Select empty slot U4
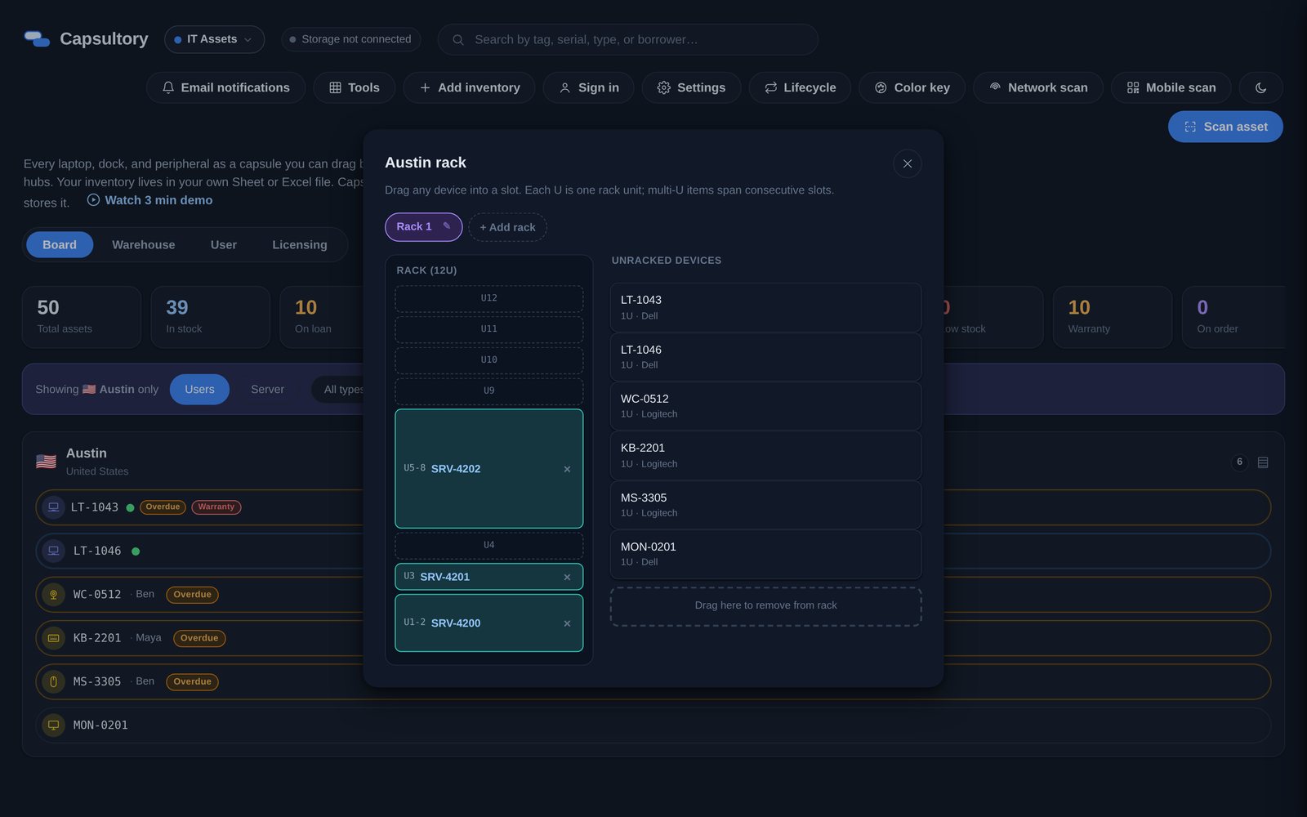The image size is (1307, 817). tap(488, 545)
